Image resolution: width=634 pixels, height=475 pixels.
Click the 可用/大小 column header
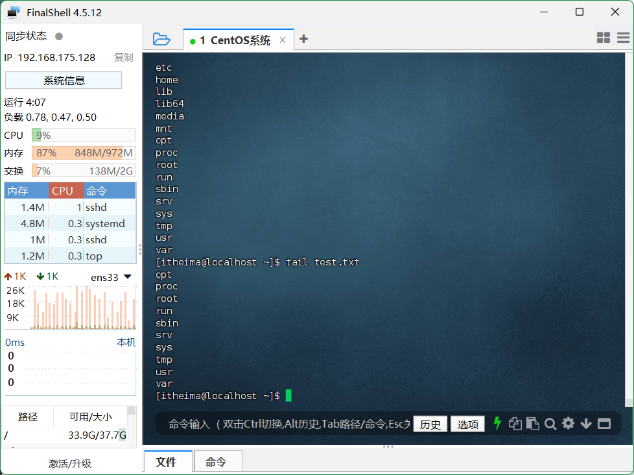[x=91, y=417]
